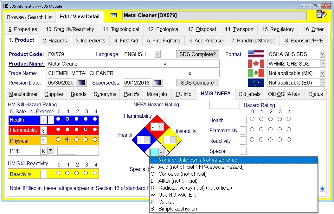Choose the Use NO WATER option
The image size is (334, 214).
point(234,195)
